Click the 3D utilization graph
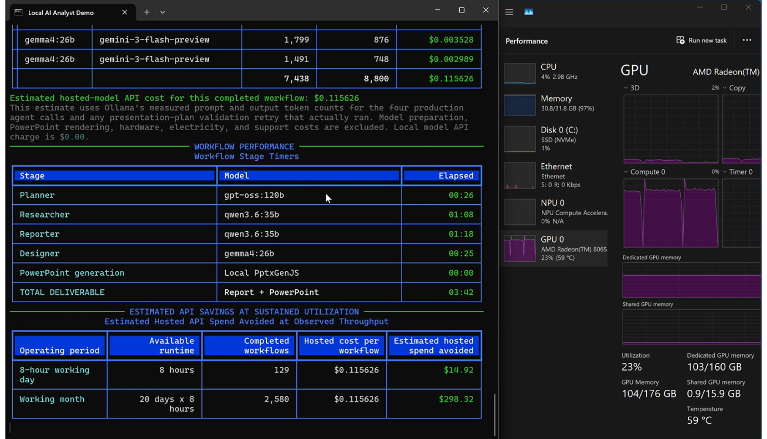The height and width of the screenshot is (439, 767). pos(671,129)
